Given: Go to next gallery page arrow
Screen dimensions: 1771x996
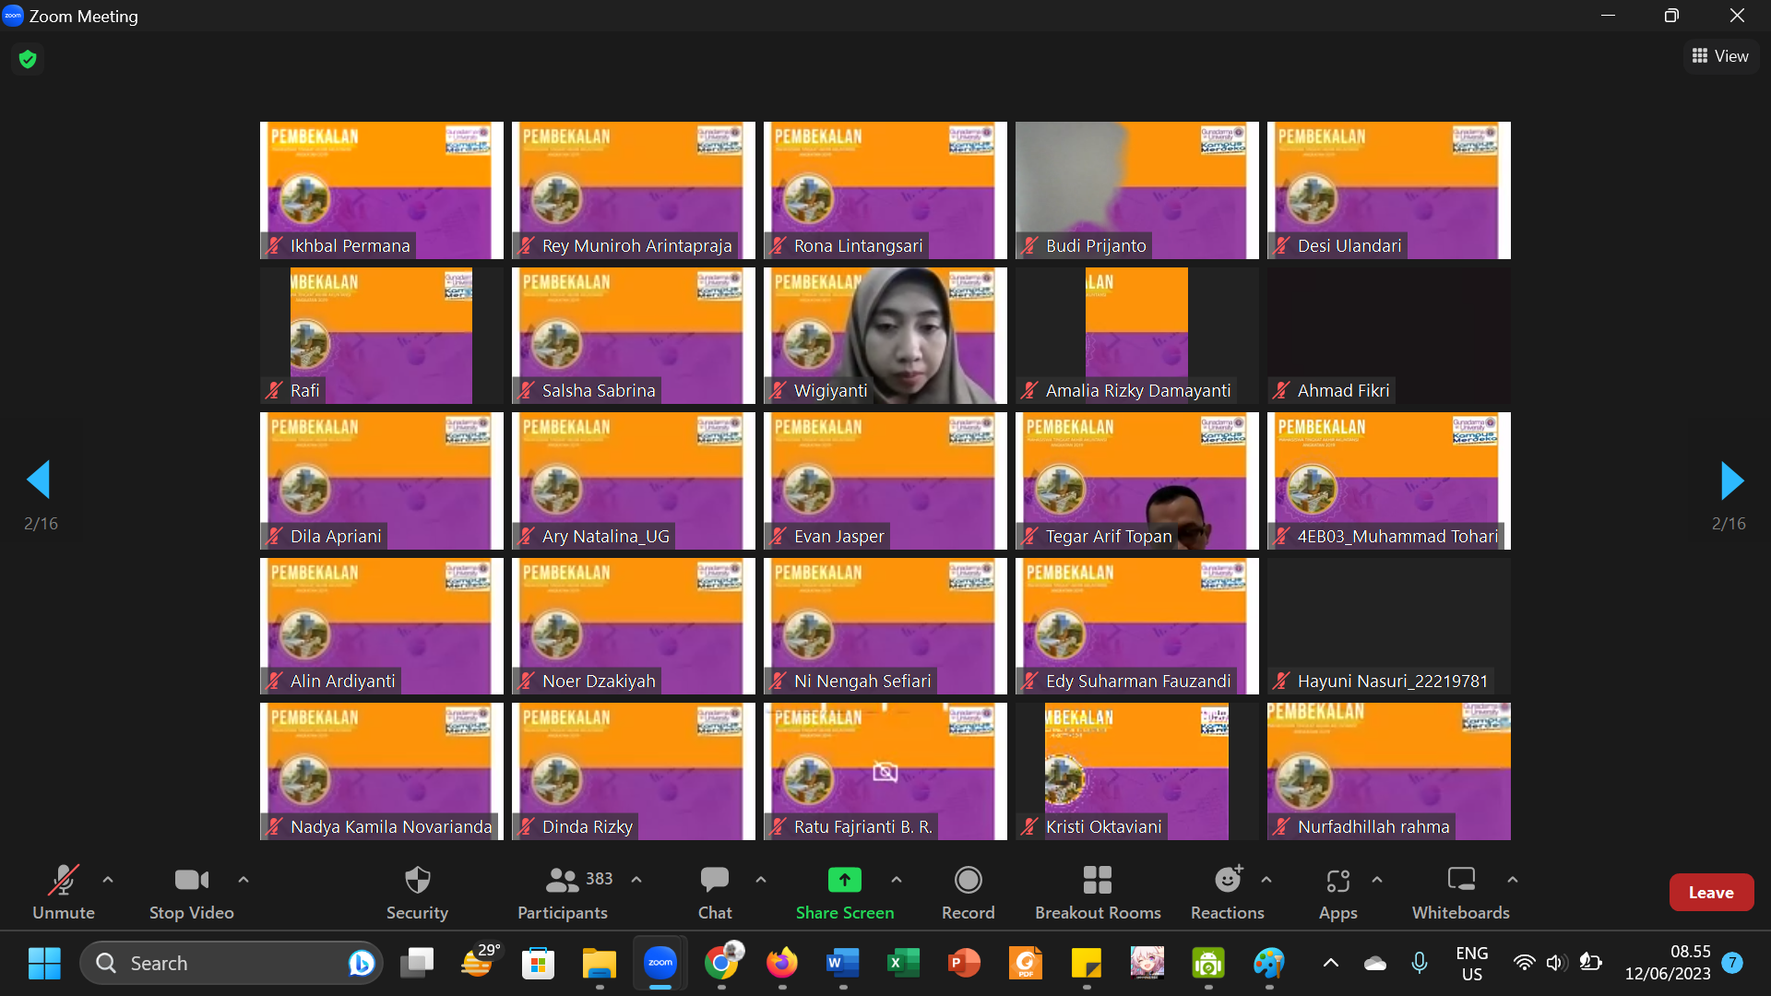Looking at the screenshot, I should click(1732, 480).
